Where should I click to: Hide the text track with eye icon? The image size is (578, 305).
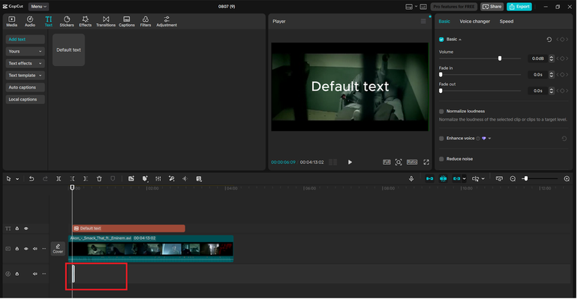(x=26, y=229)
